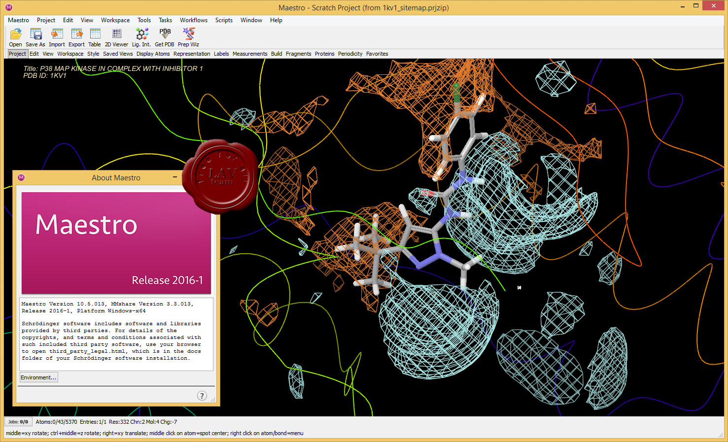Click the Jobs: 0/0 status button
The image size is (728, 442).
(x=18, y=422)
